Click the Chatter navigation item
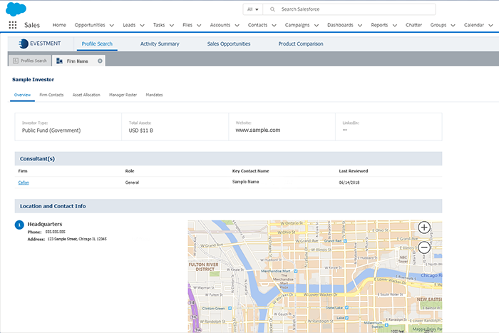Image resolution: width=499 pixels, height=333 pixels. pyautogui.click(x=413, y=25)
